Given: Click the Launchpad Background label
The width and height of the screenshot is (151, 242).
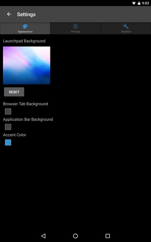Looking at the screenshot, I should [x=24, y=41].
